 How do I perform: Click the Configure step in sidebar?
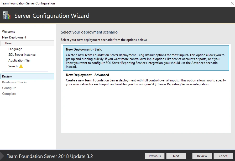point(9,88)
